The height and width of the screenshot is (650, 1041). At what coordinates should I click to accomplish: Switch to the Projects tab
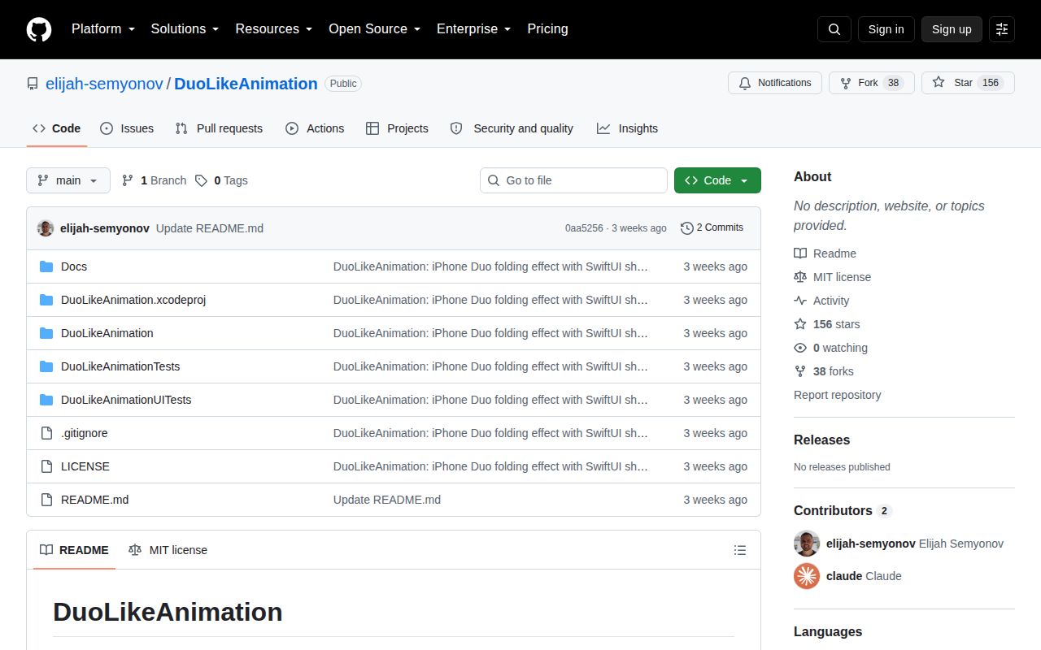(397, 128)
